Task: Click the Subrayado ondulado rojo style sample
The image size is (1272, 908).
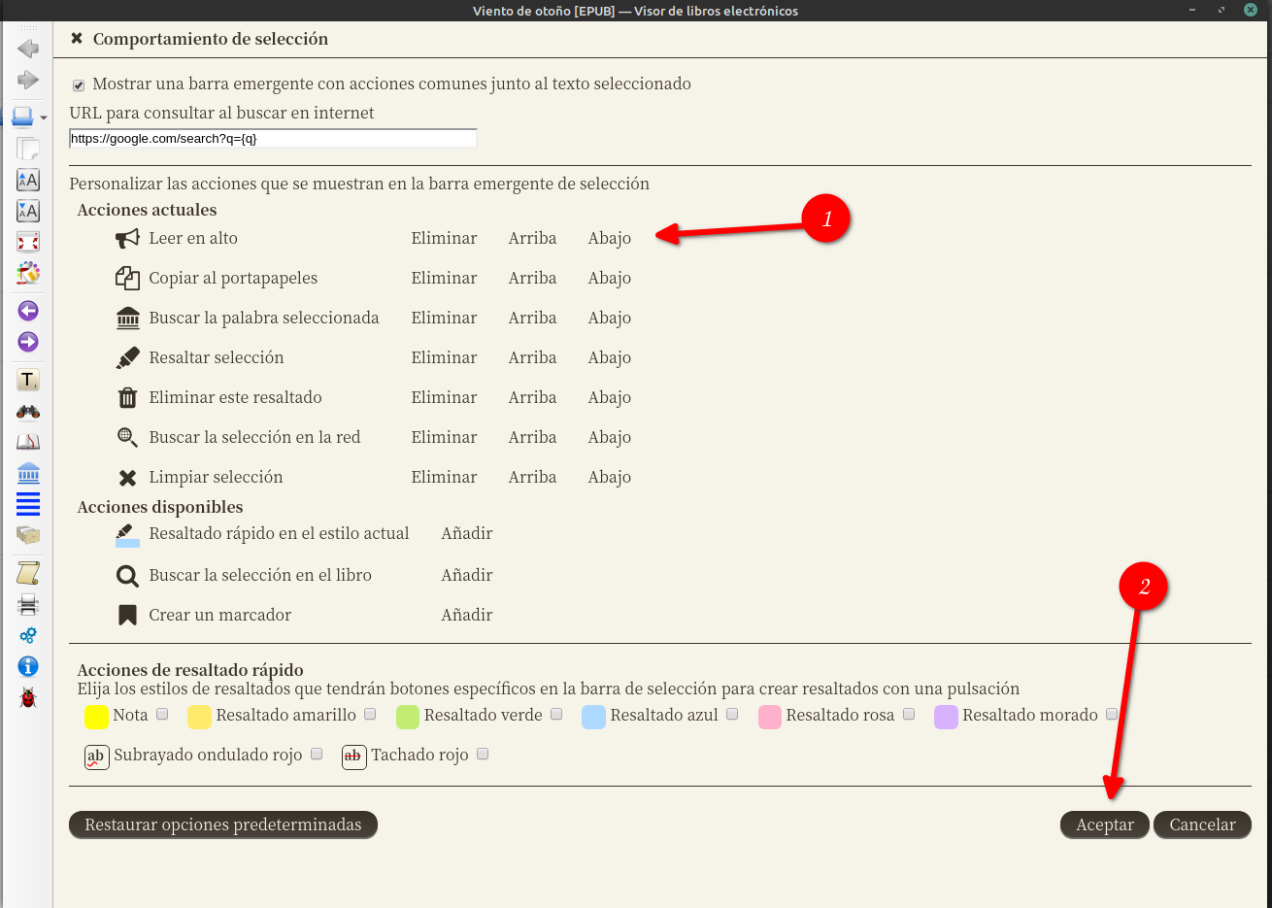Action: [x=96, y=757]
